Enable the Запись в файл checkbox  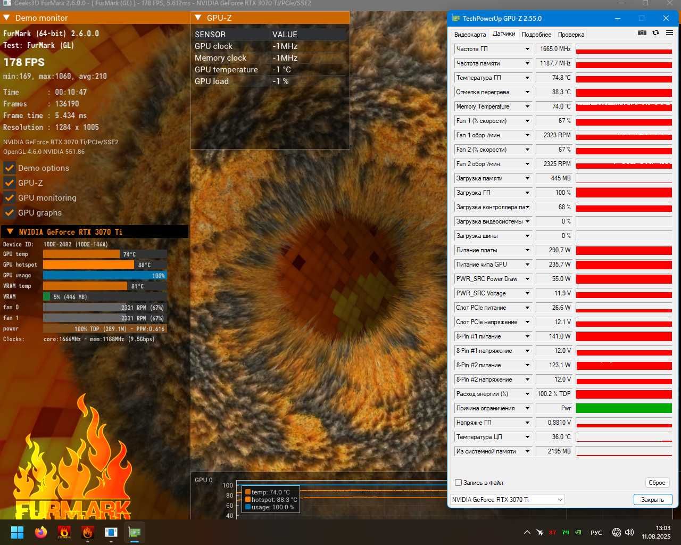(458, 483)
